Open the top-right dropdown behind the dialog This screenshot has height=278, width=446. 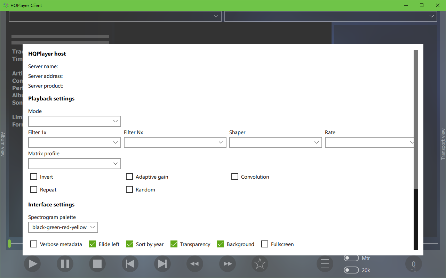(x=331, y=16)
